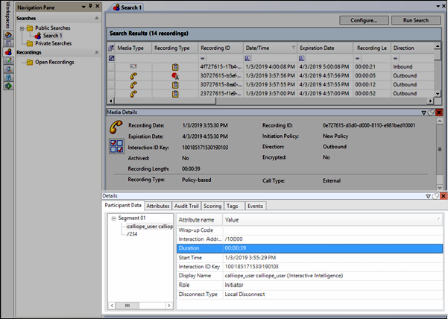Click the red recording type icon in second row
Image resolution: width=448 pixels, height=319 pixels.
coord(175,76)
